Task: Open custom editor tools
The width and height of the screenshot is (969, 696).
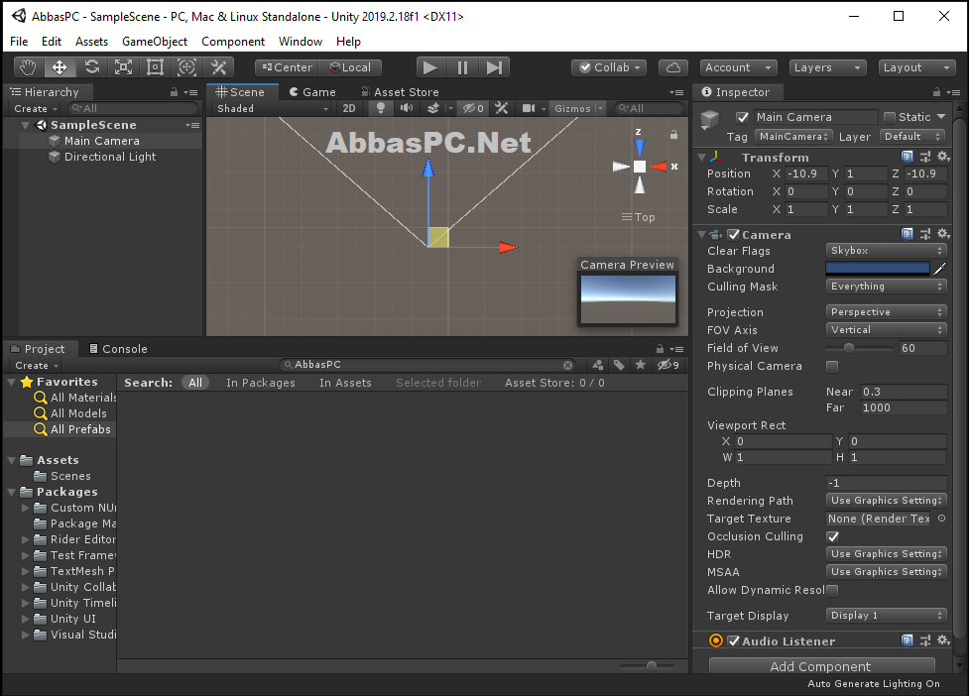Action: [219, 67]
